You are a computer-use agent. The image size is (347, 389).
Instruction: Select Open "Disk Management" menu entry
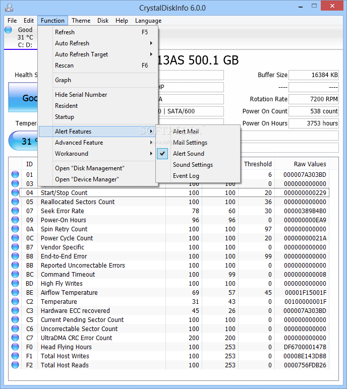tap(98, 168)
